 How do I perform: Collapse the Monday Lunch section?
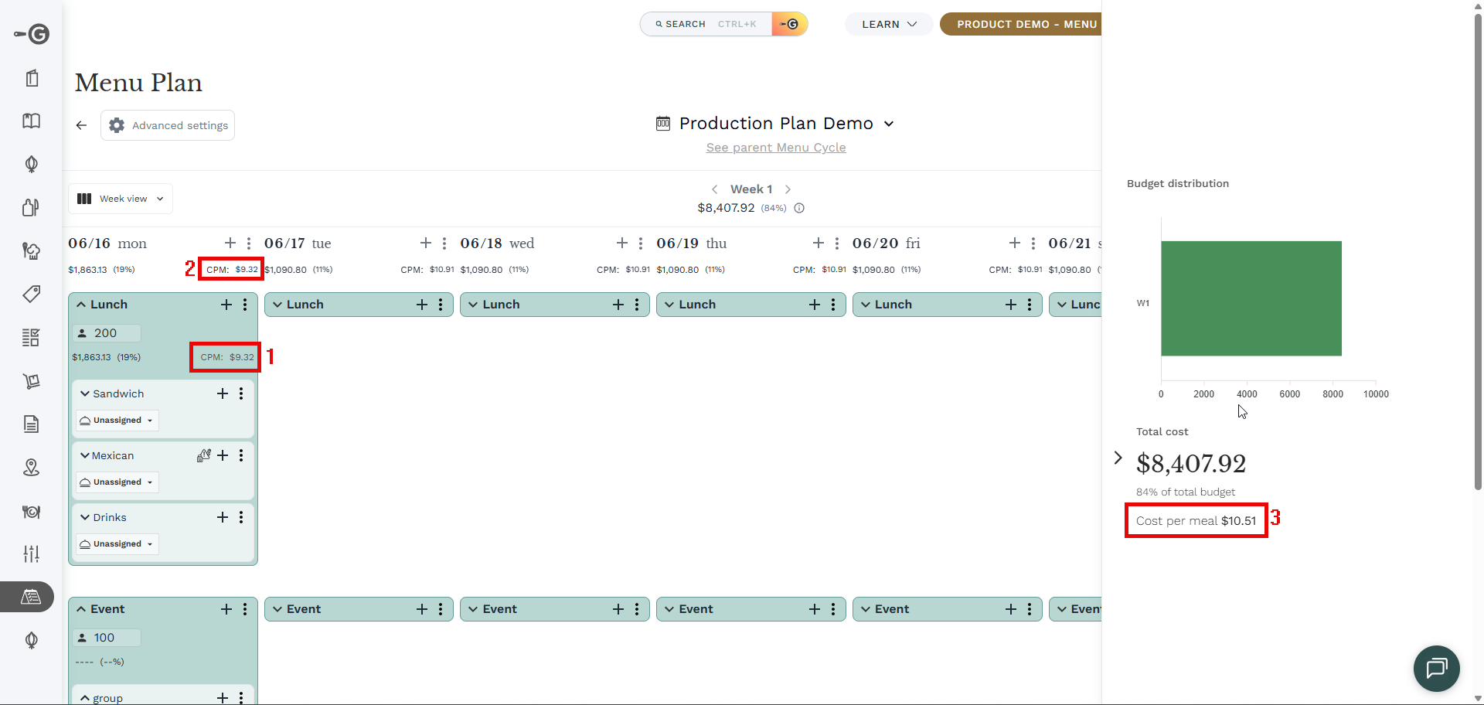click(81, 305)
